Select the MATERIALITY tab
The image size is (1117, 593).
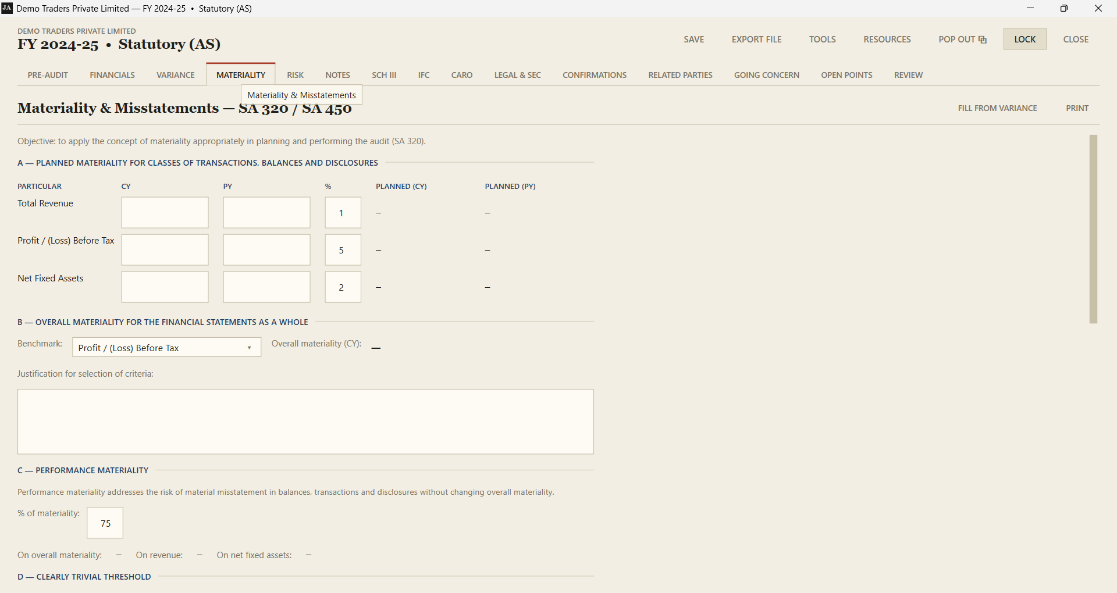(241, 75)
